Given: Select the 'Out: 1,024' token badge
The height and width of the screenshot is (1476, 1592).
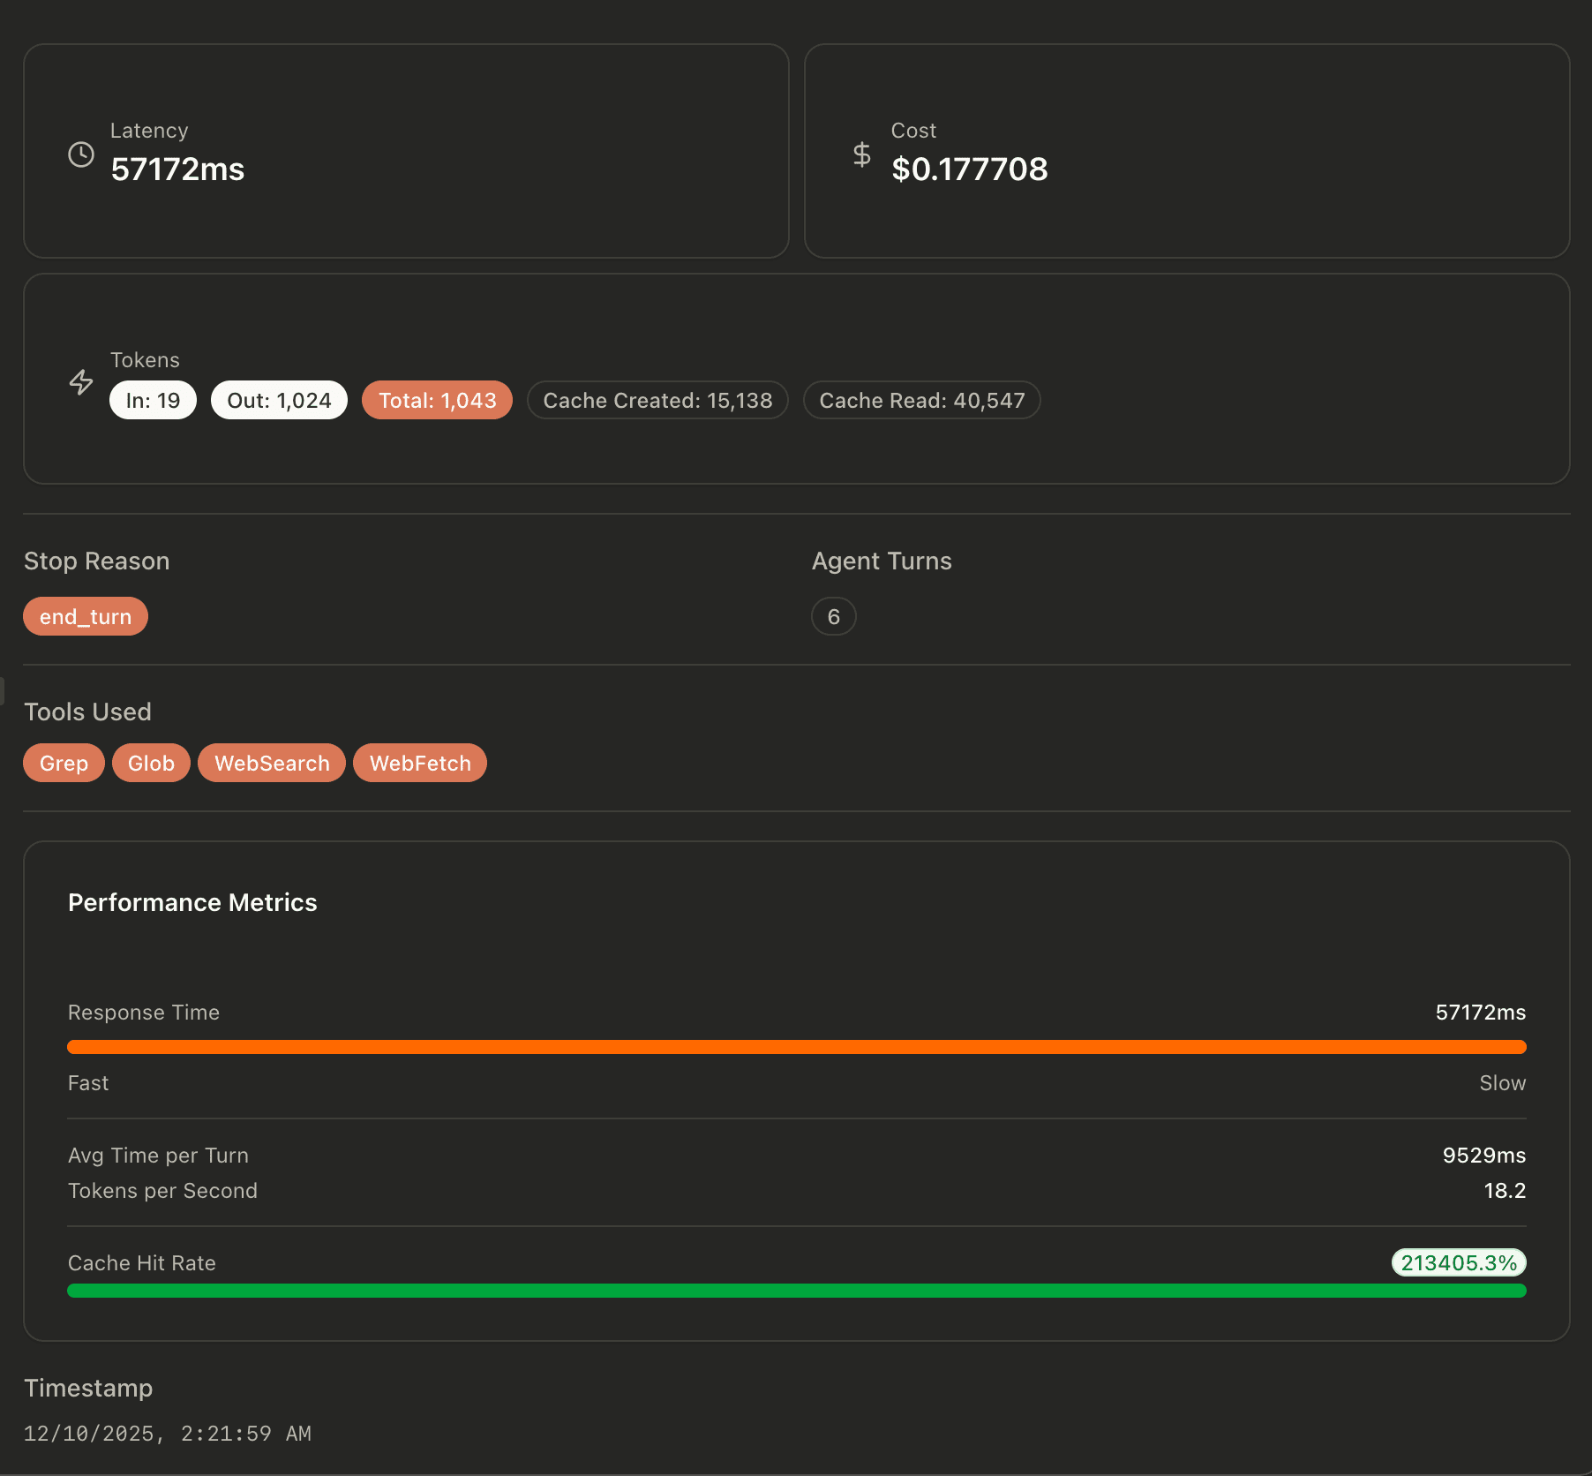Looking at the screenshot, I should [x=279, y=400].
